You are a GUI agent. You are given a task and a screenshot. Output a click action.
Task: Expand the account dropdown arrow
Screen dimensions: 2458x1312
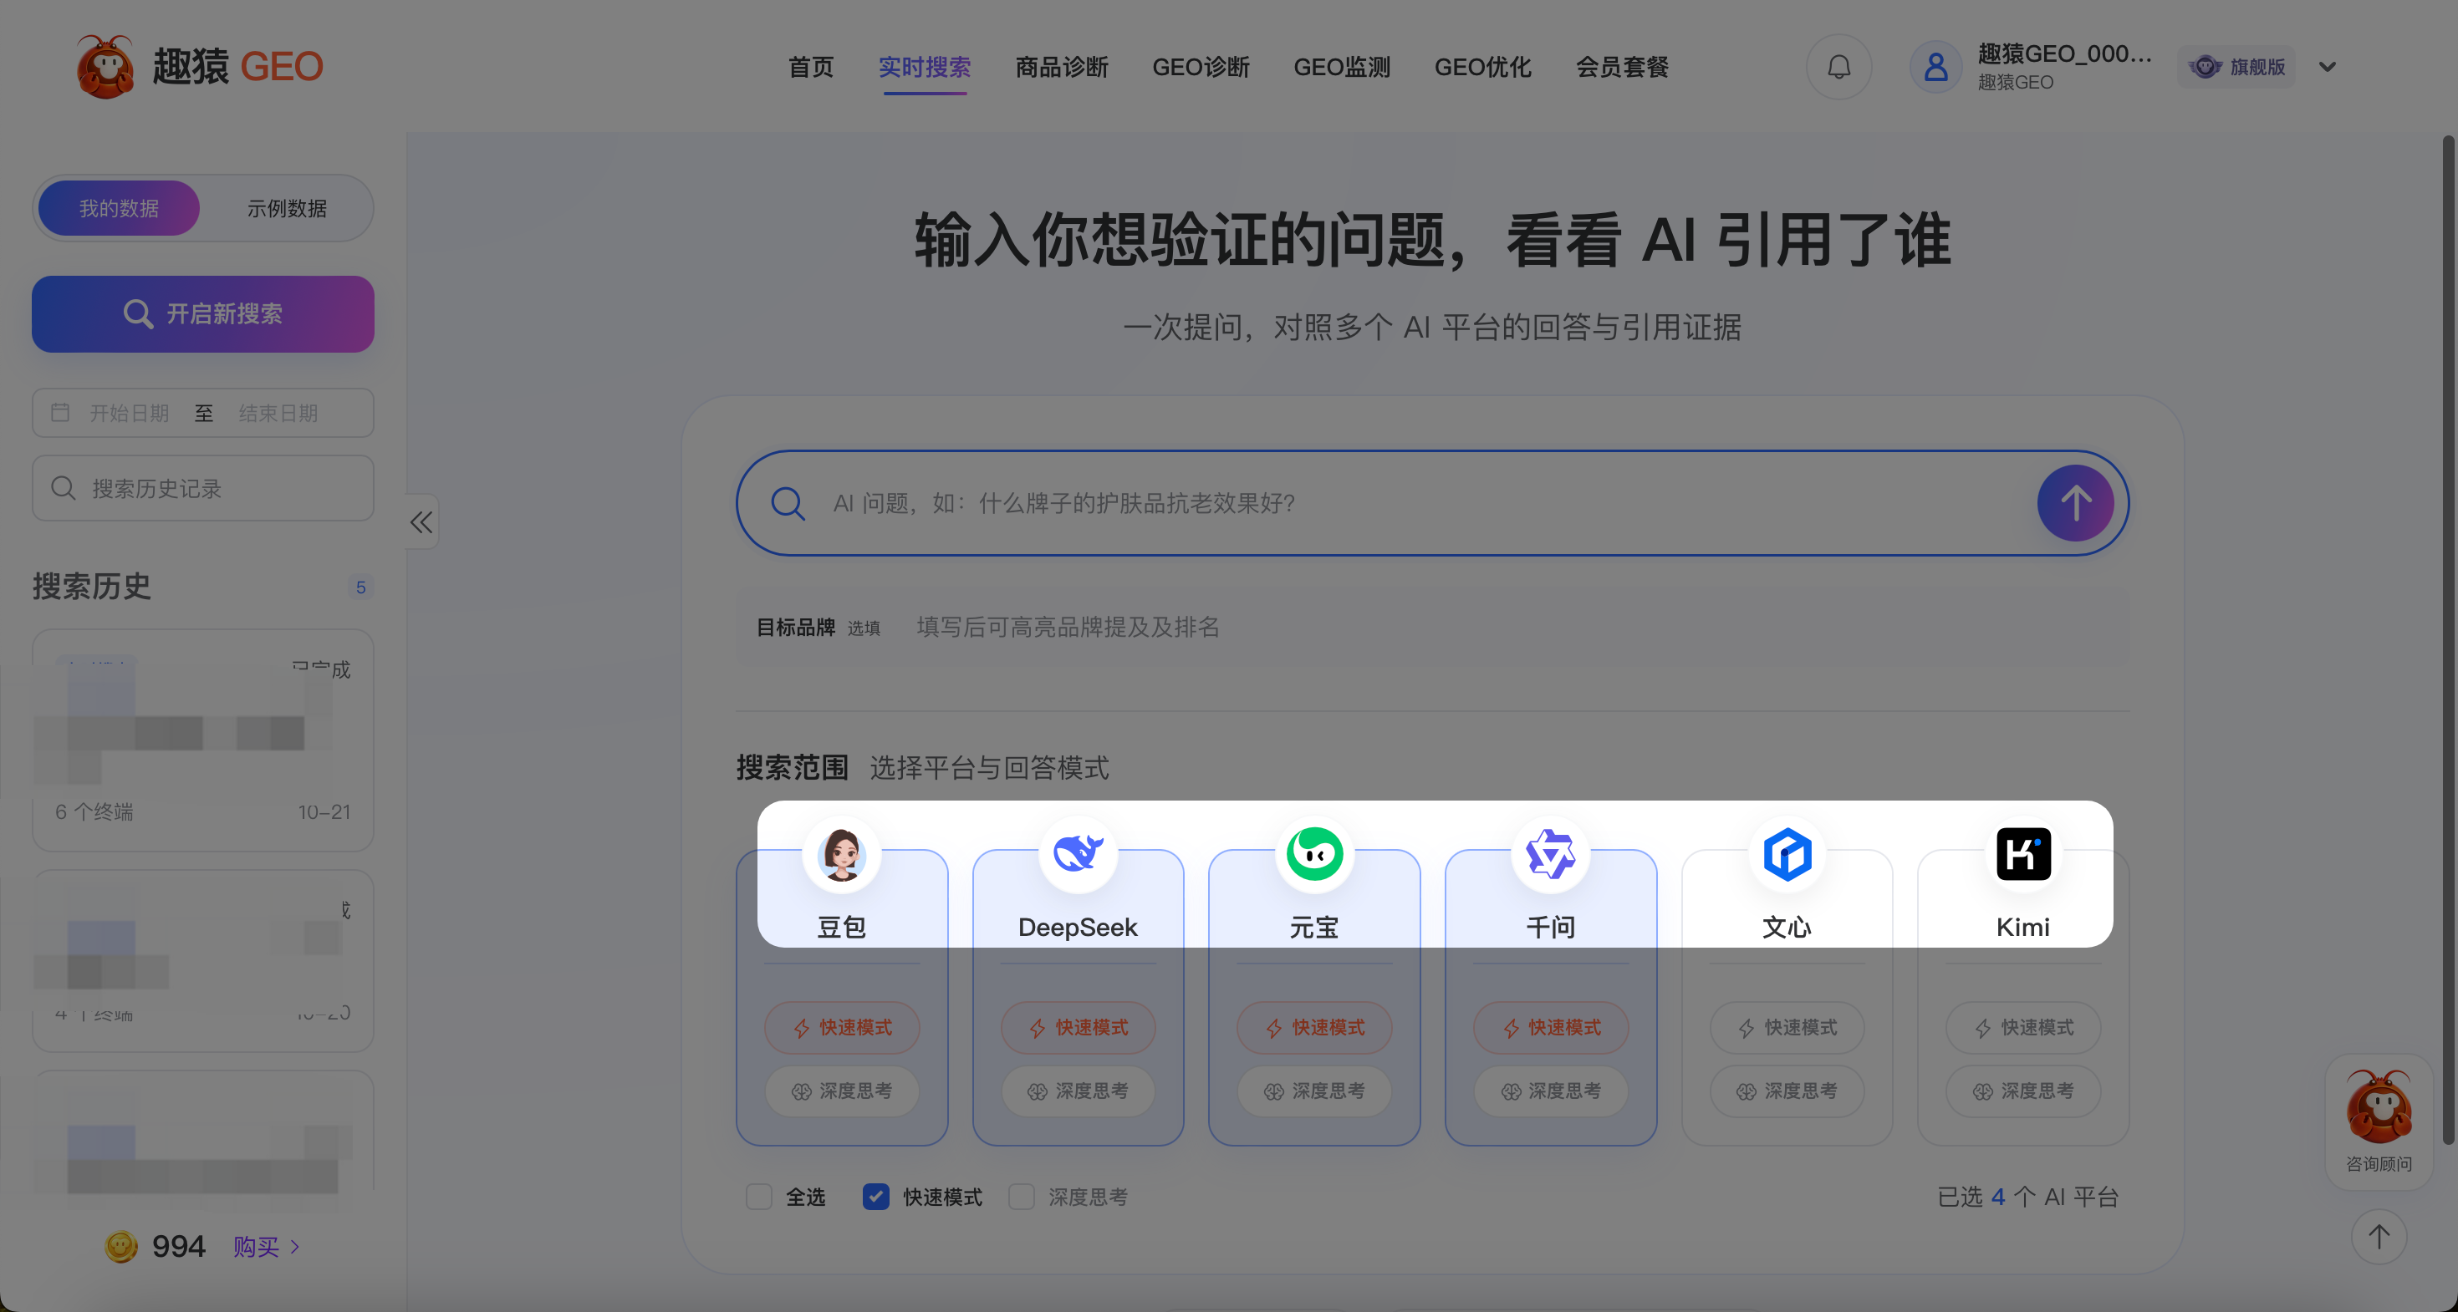coord(2328,67)
